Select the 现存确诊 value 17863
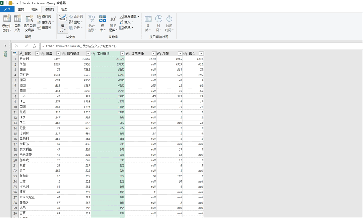 coord(76,59)
